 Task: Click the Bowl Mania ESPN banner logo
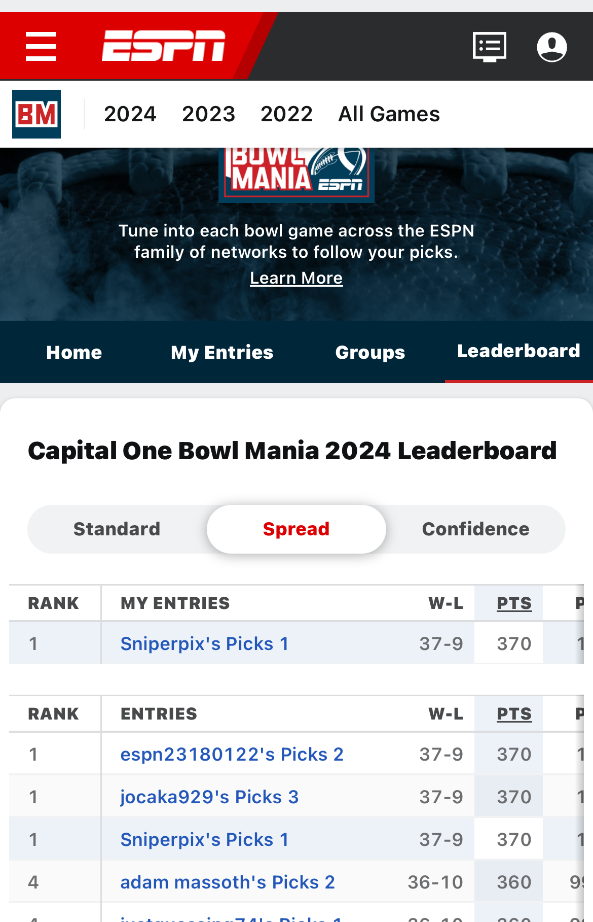296,173
